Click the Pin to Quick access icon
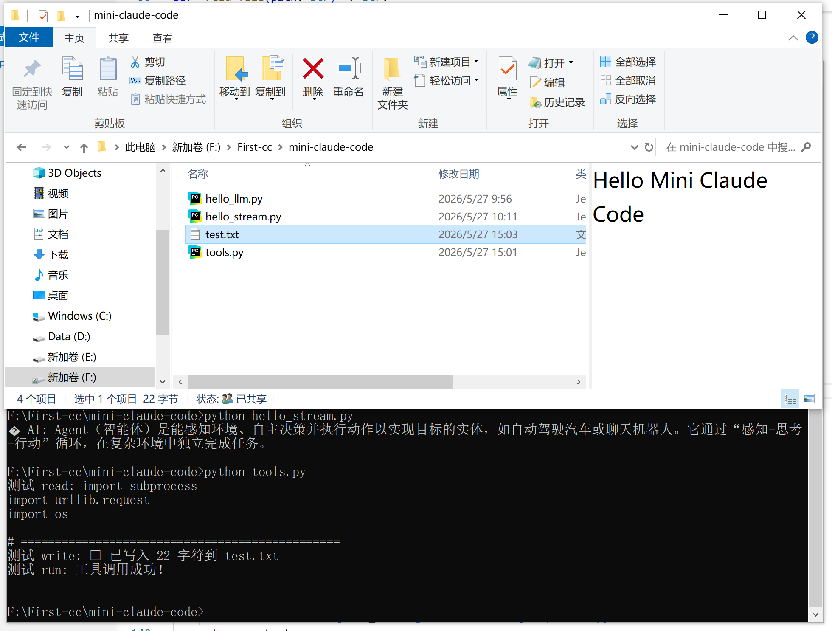832x631 pixels. click(x=32, y=69)
